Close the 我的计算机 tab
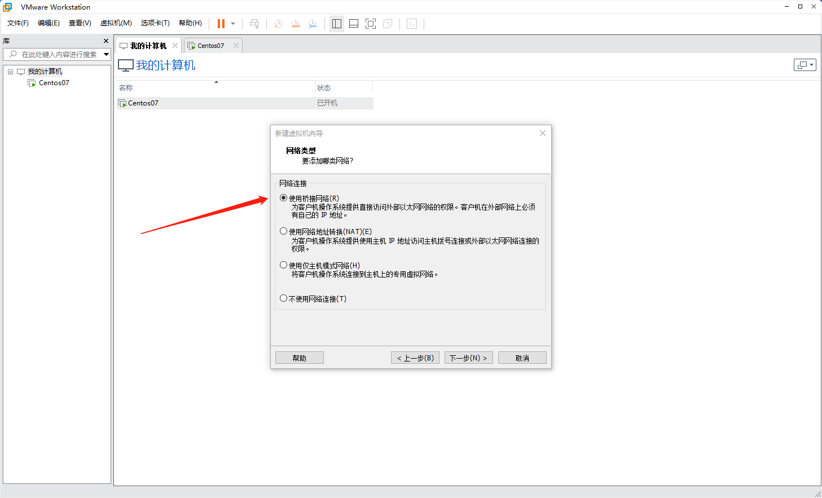The image size is (822, 498). (x=175, y=46)
